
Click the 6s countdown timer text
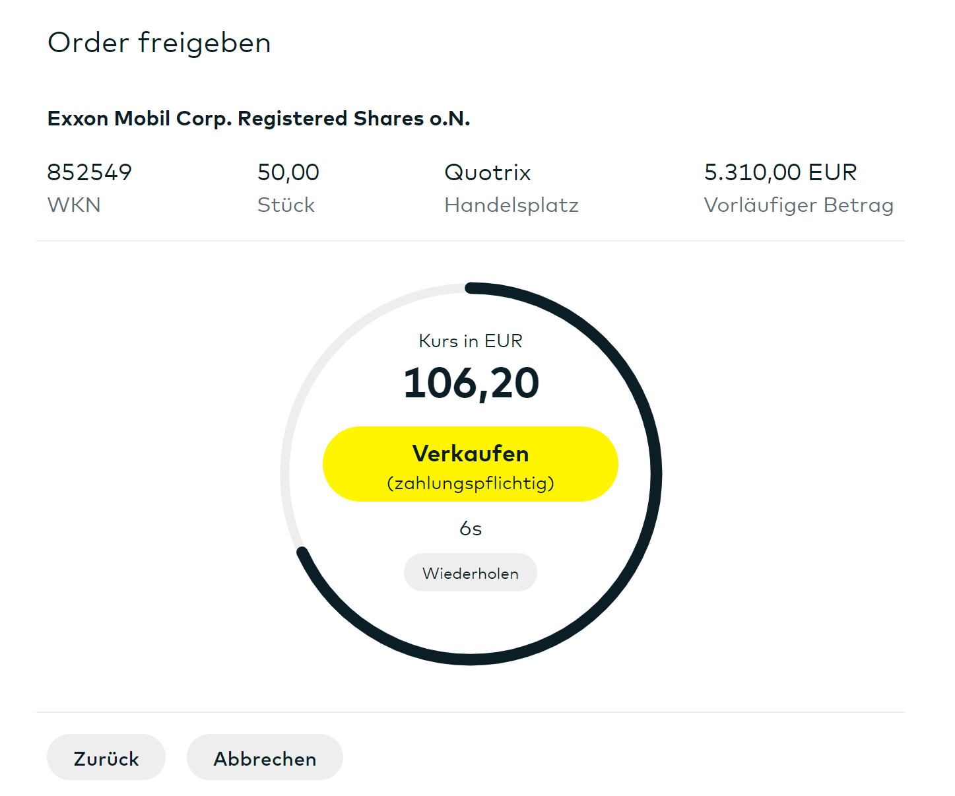[x=471, y=529]
